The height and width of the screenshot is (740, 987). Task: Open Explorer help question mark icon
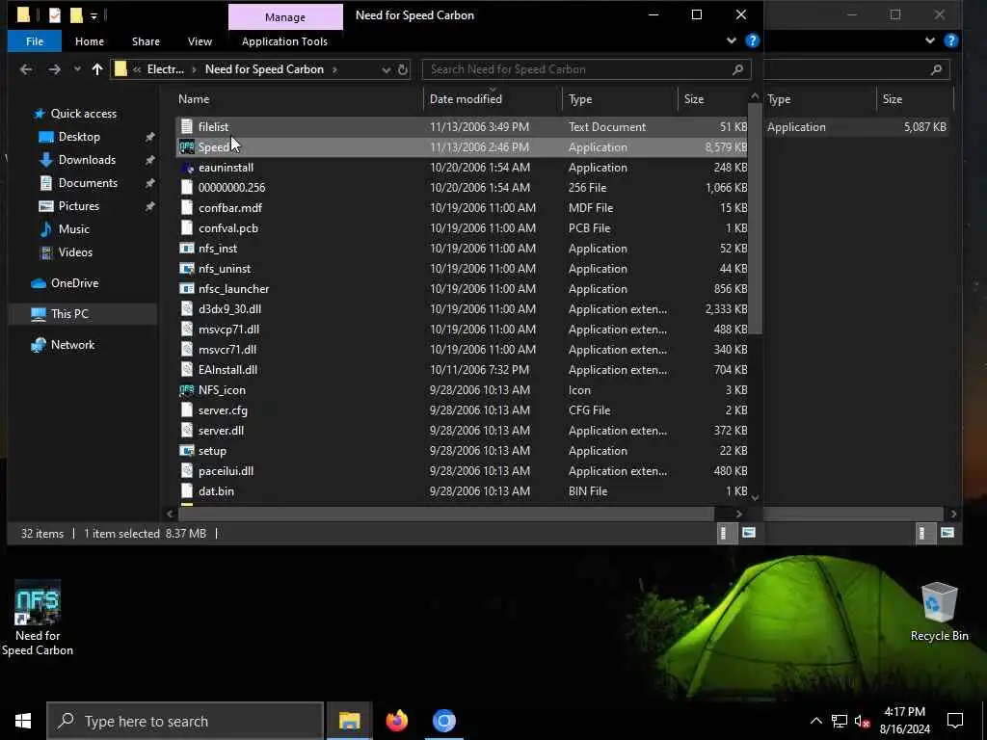point(752,40)
